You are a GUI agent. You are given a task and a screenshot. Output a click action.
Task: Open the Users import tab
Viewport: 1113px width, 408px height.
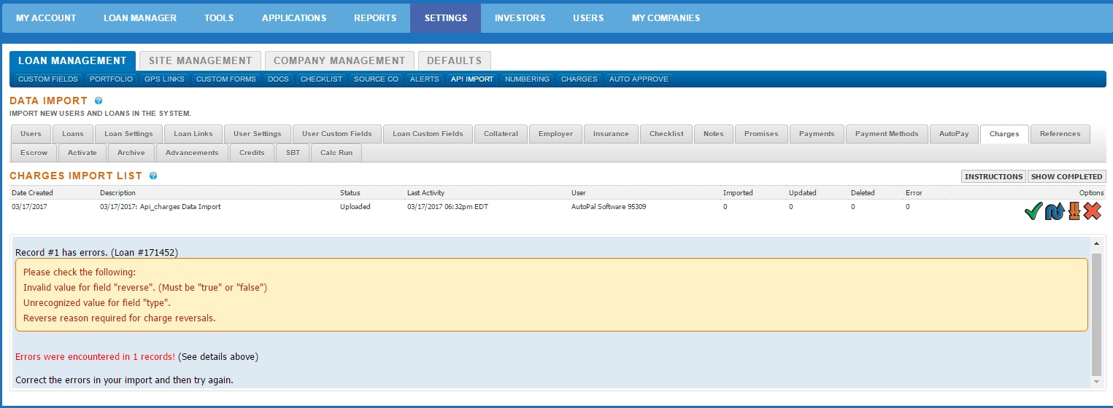click(31, 134)
